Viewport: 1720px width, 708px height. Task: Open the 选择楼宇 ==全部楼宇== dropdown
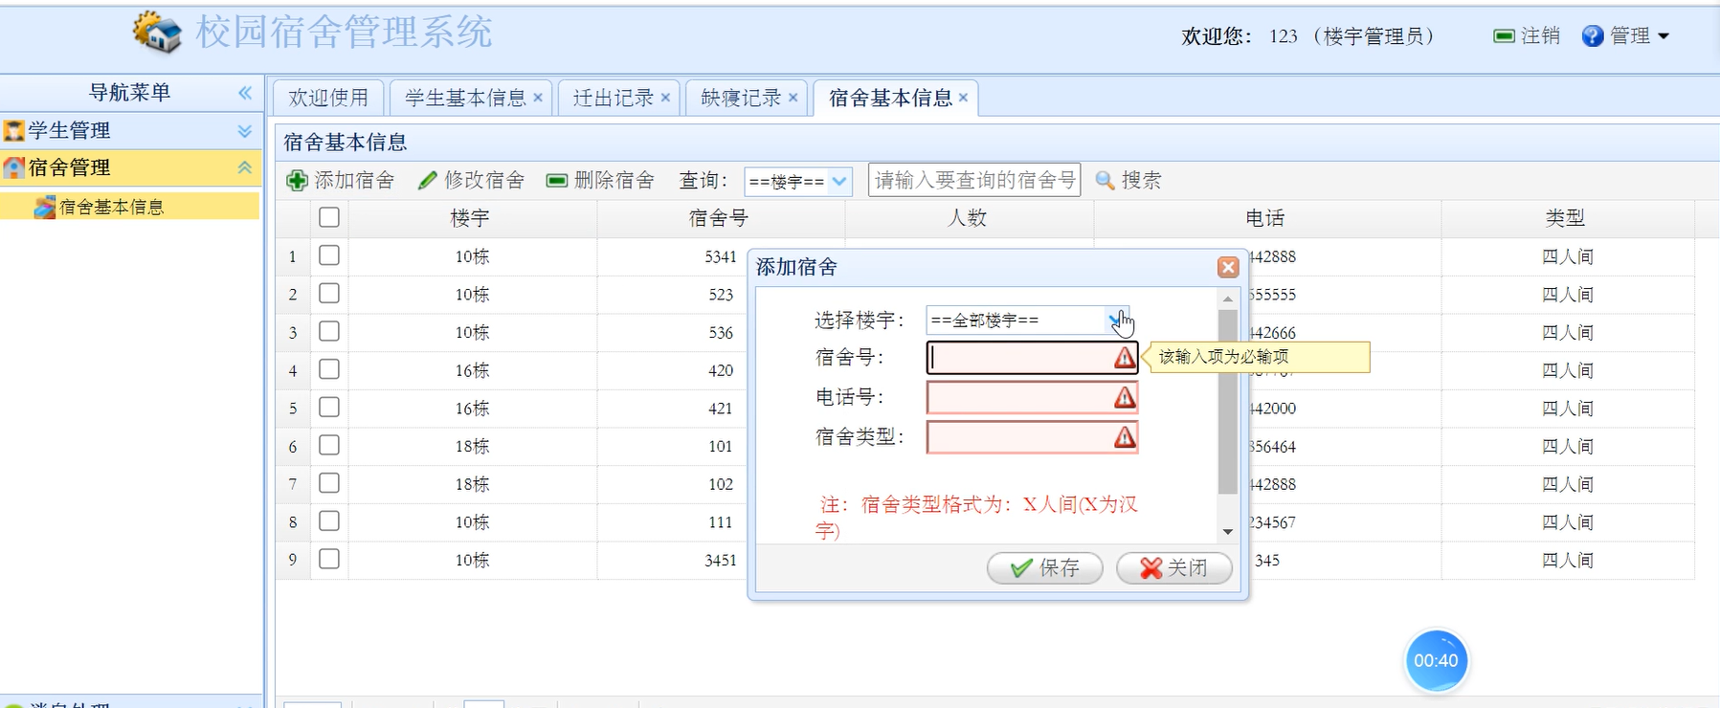[x=1117, y=320]
